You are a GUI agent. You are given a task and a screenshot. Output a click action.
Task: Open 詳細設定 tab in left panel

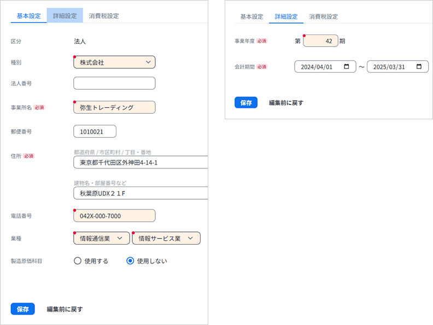[x=65, y=16]
